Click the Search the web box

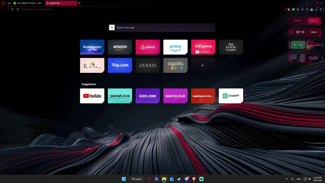[x=162, y=27]
